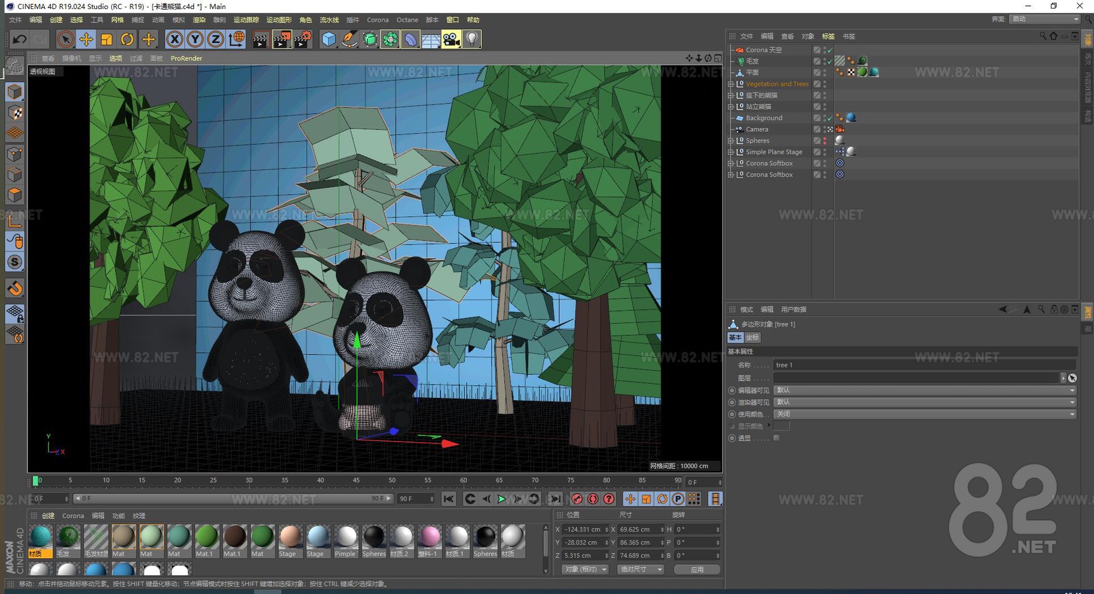Screen dimensions: 1094x594
Task: Select the Move tool in the toolbar
Action: [x=87, y=39]
